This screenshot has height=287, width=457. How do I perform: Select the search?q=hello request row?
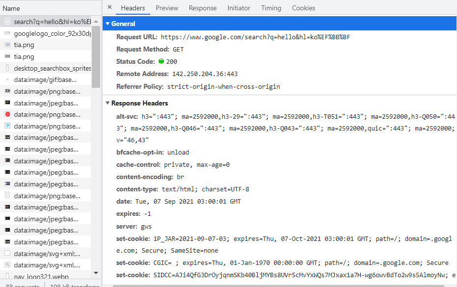click(46, 22)
